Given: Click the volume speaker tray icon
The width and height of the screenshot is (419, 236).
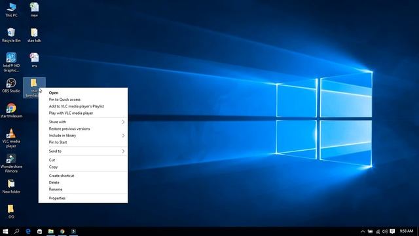Looking at the screenshot, I should tap(385, 231).
